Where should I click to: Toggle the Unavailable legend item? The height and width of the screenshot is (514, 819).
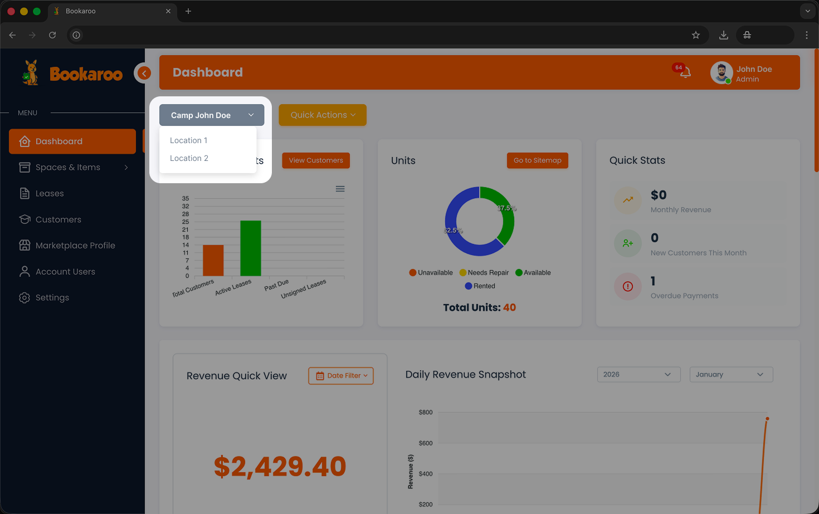pyautogui.click(x=431, y=273)
